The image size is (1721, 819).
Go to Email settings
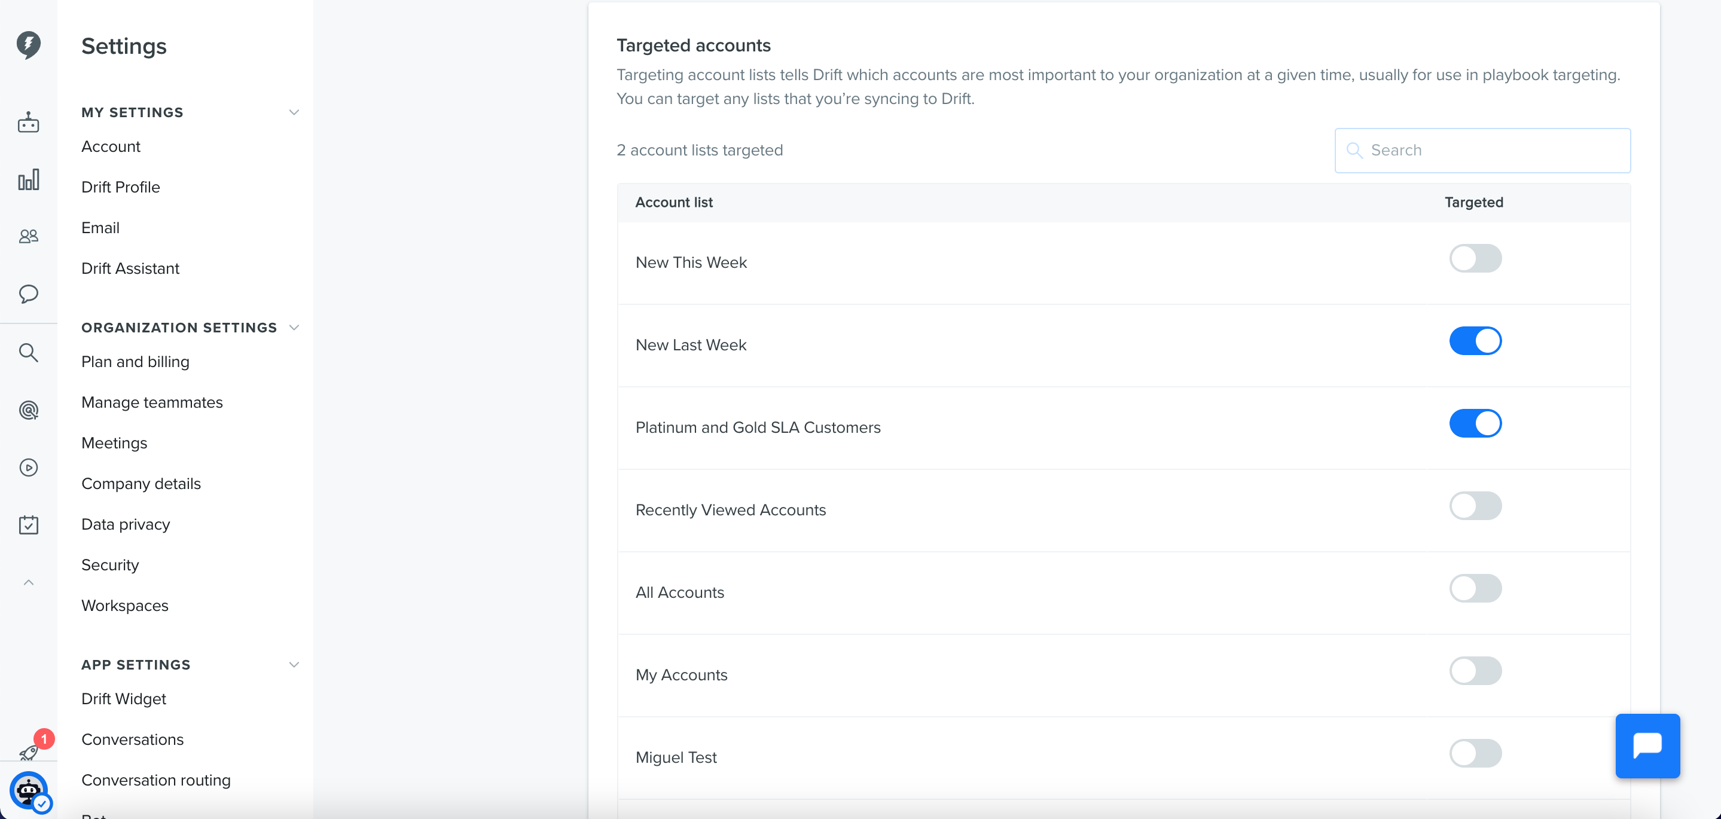click(x=100, y=228)
